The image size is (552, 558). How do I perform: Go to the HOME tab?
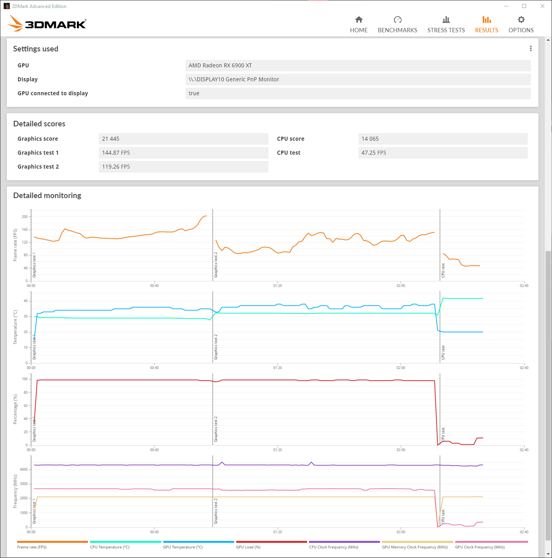point(358,25)
